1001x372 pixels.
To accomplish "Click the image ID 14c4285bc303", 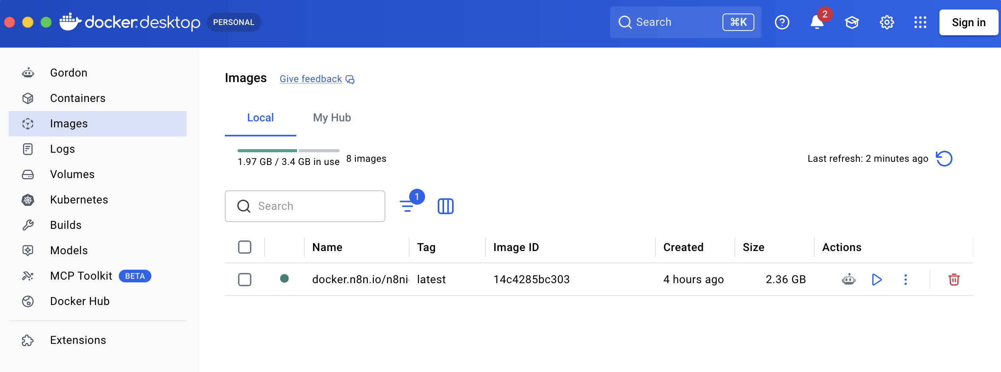I will click(531, 280).
